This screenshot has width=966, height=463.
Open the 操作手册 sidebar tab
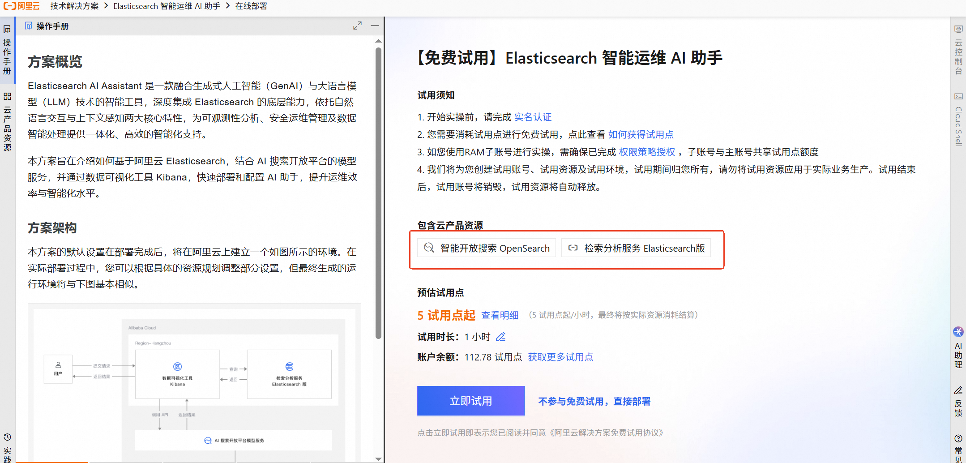pos(7,50)
